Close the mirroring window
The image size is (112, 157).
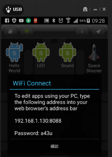[104, 9]
